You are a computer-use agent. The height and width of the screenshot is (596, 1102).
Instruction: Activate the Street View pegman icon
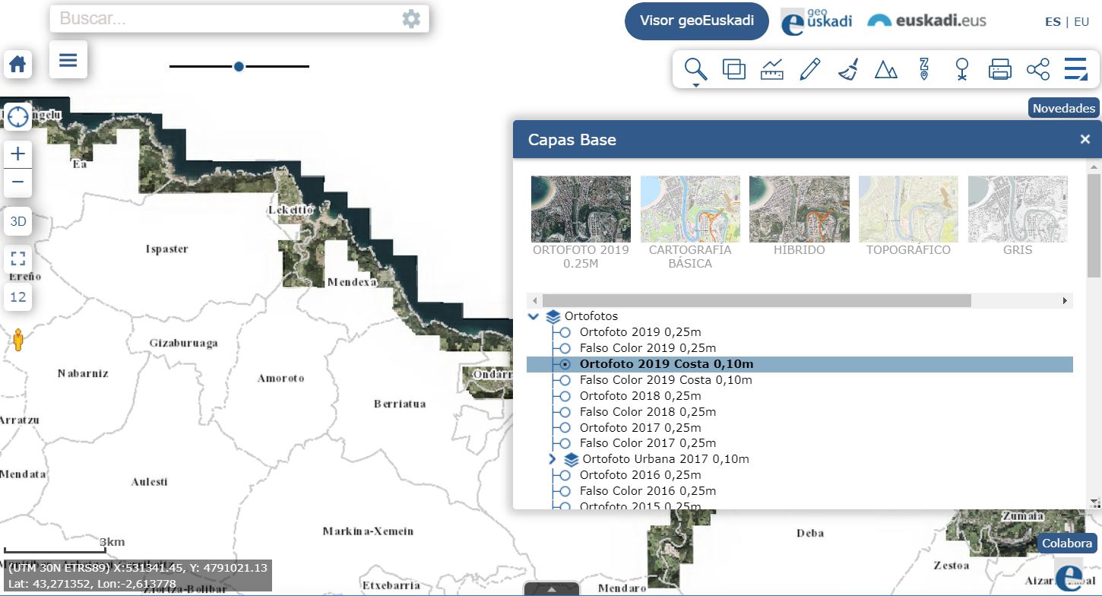tap(19, 340)
